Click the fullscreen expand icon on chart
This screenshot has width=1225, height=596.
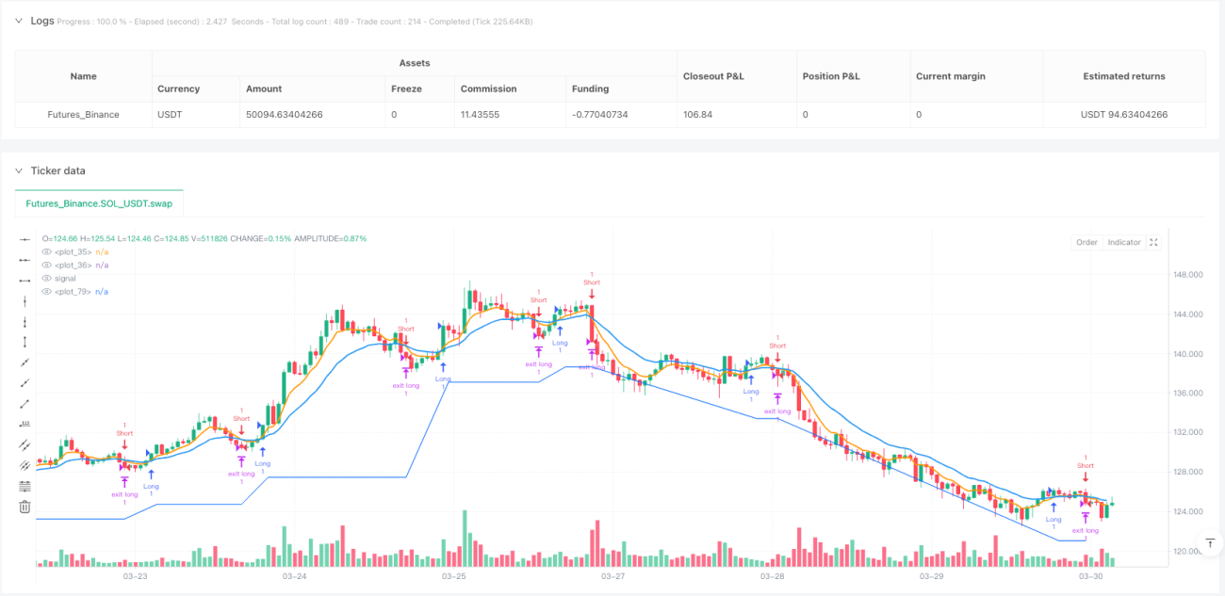(1154, 242)
